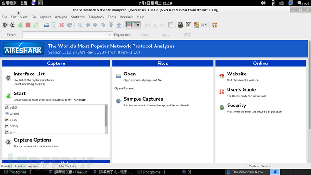Open the Statistics menu
The height and width of the screenshot is (175, 311).
click(x=78, y=17)
